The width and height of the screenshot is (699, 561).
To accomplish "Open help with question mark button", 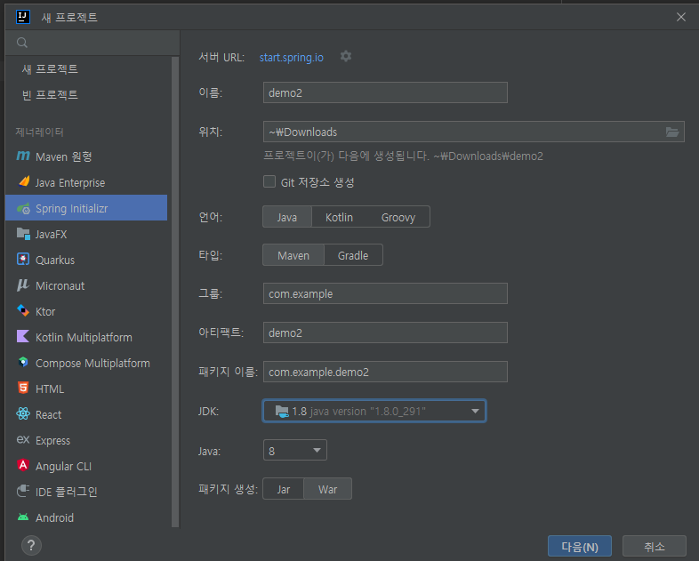I will pyautogui.click(x=31, y=545).
